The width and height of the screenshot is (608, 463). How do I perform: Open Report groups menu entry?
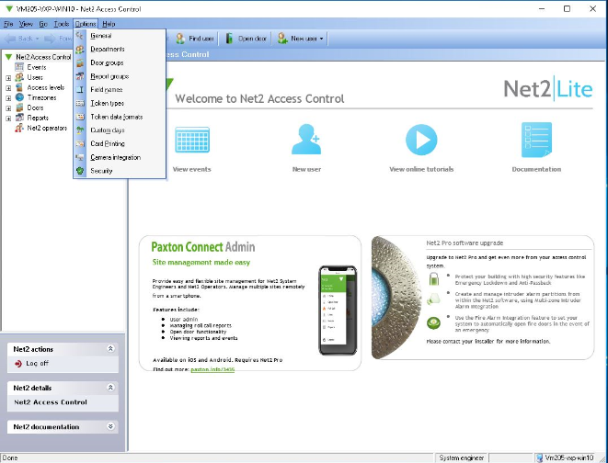click(120, 76)
